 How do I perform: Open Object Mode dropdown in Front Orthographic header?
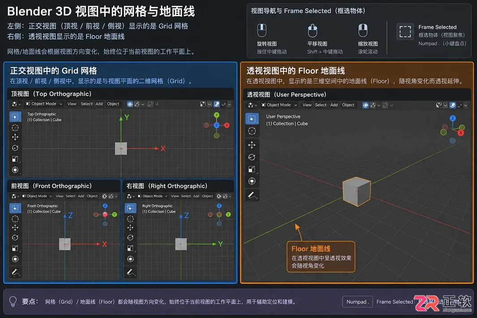pyautogui.click(x=37, y=196)
